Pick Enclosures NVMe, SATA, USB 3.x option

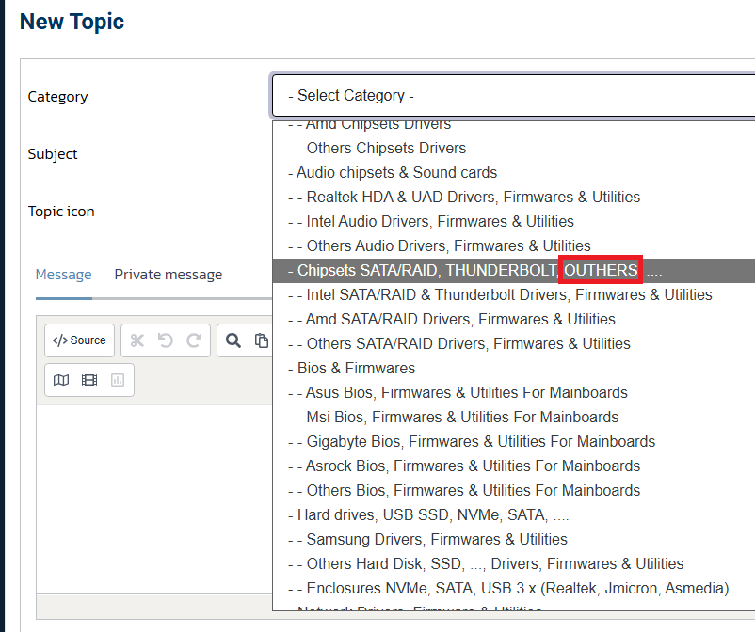coord(517,589)
